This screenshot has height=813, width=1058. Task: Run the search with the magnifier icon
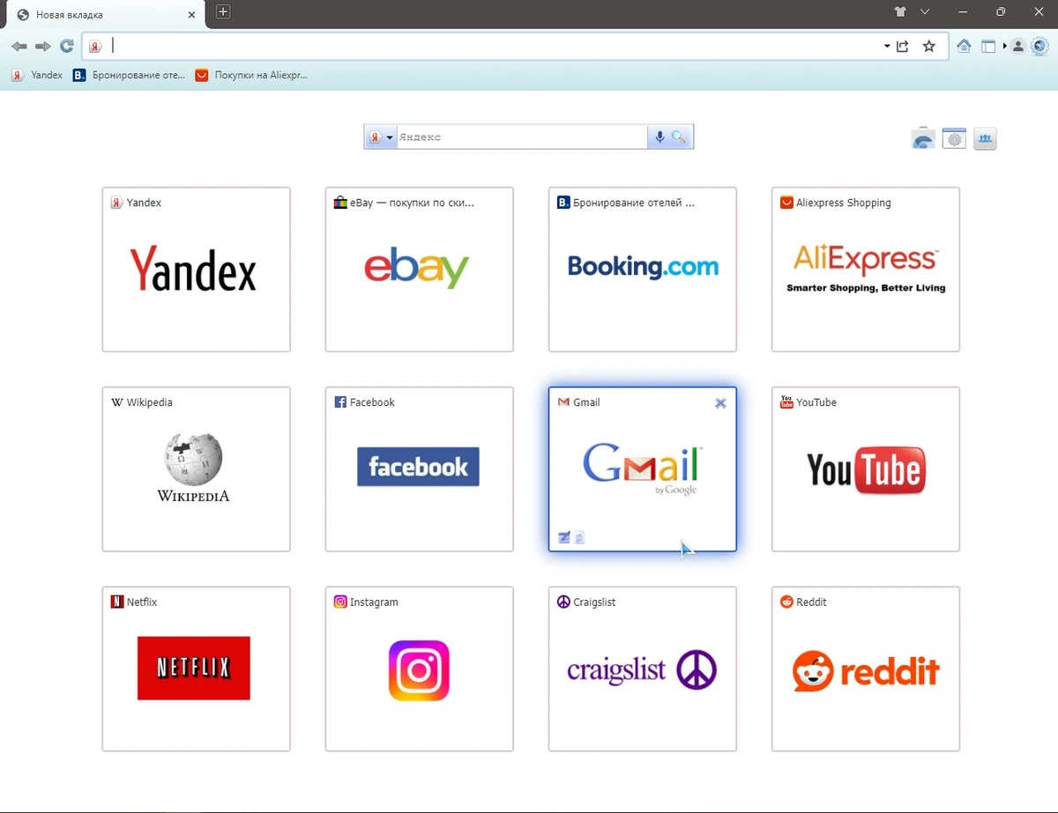coord(679,137)
